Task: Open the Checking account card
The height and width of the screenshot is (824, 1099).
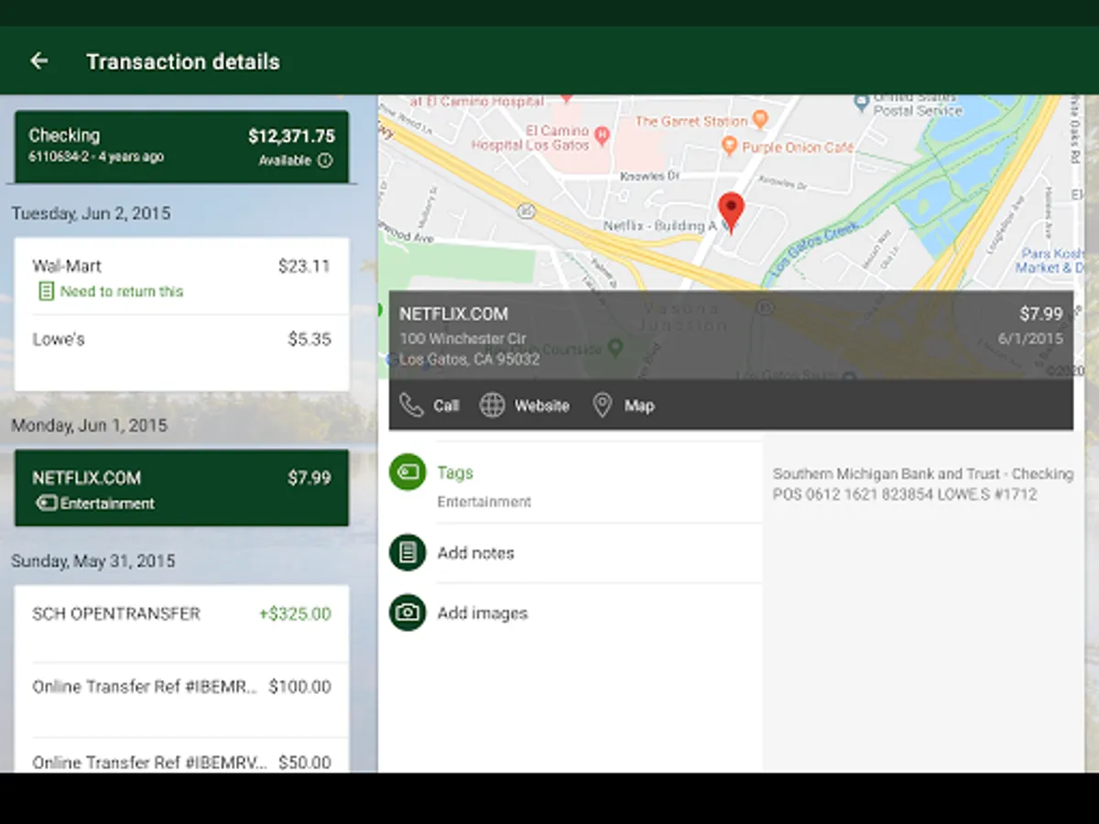Action: pos(181,146)
